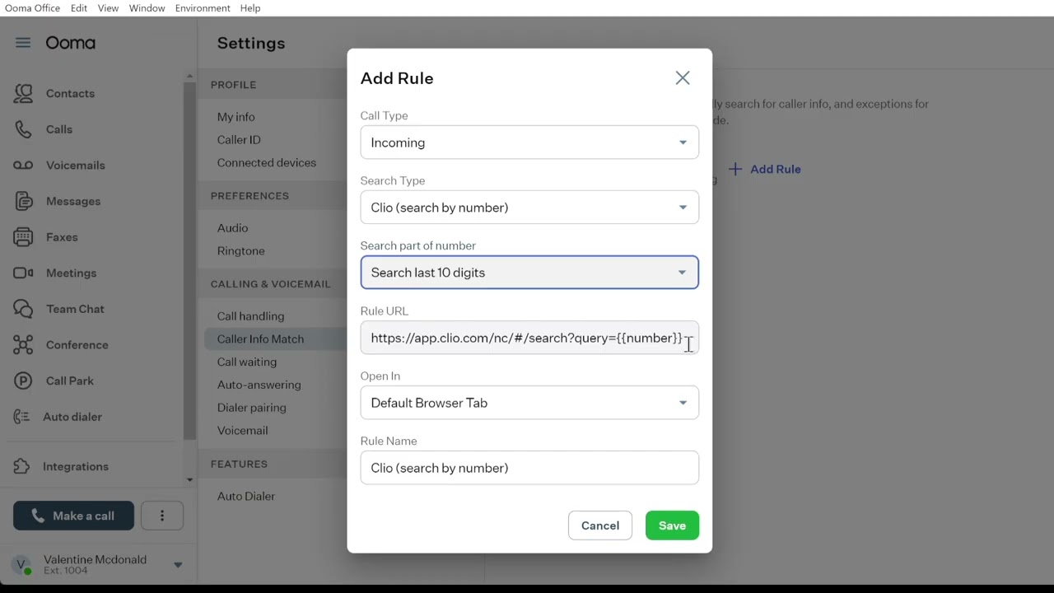This screenshot has height=593, width=1054.
Task: Open Caller ID settings
Action: 239,140
